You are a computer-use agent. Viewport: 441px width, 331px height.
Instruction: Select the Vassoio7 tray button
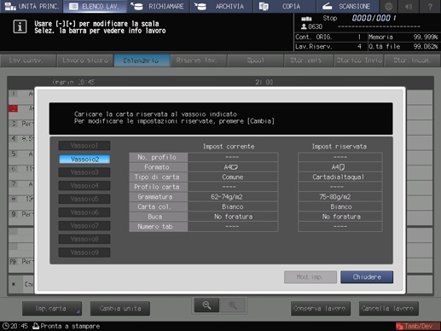(84, 226)
